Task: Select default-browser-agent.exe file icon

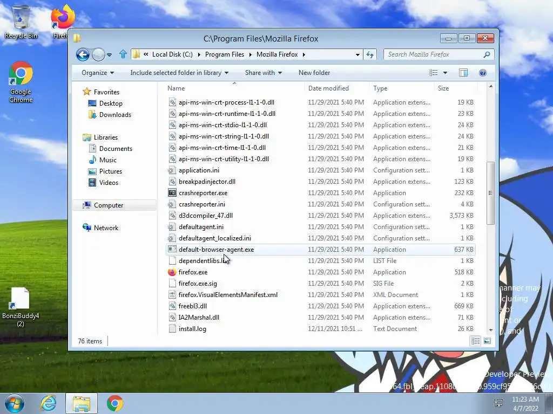Action: point(172,249)
